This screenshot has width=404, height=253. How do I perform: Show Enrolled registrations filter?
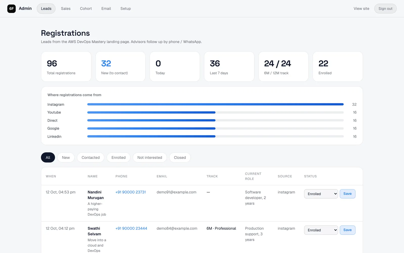tap(118, 157)
